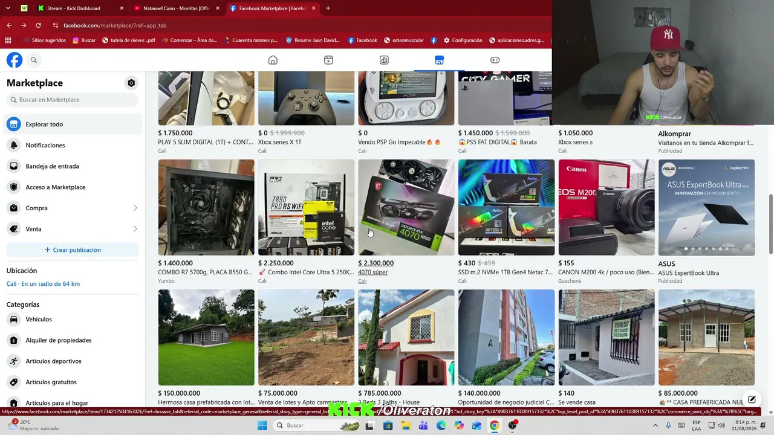Screen dimensions: 774x435
Task: Open the Facebook search magnifier icon
Action: click(x=34, y=60)
